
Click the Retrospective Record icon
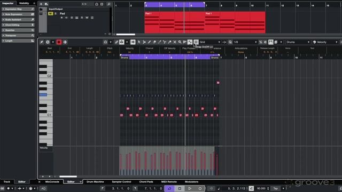coord(65,42)
